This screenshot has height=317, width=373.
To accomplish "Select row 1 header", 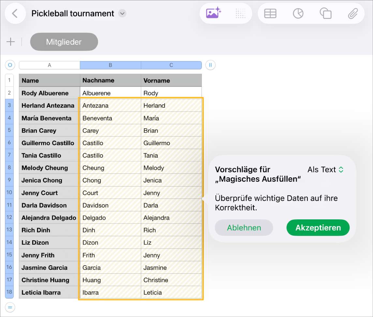I will (x=9, y=80).
